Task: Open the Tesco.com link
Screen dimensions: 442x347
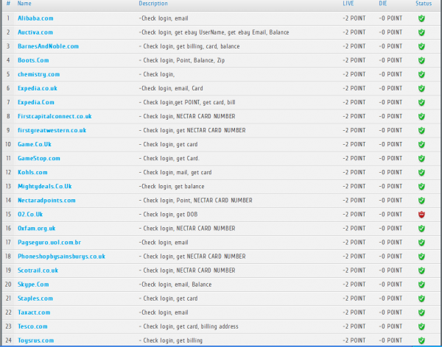Action: pos(32,326)
